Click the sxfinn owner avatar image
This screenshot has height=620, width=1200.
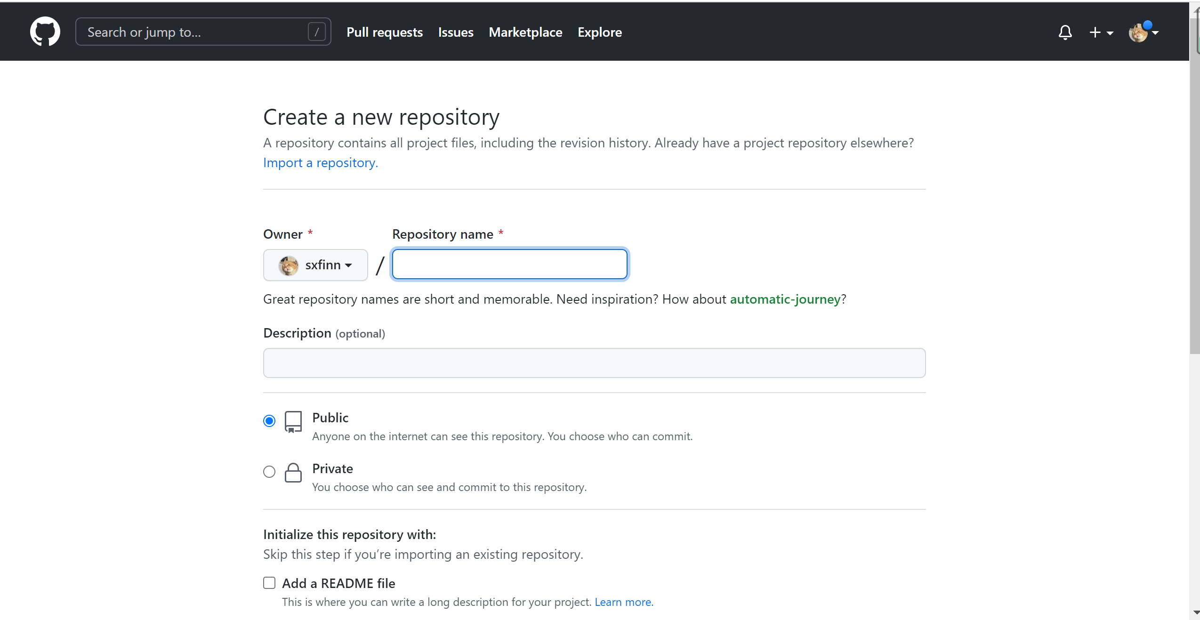[x=288, y=266]
